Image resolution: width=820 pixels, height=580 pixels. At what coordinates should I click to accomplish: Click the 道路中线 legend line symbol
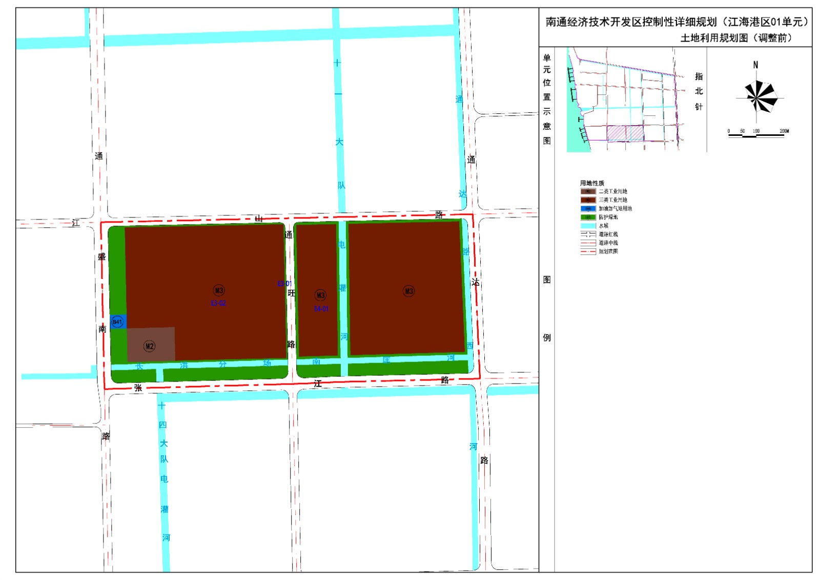coord(588,243)
